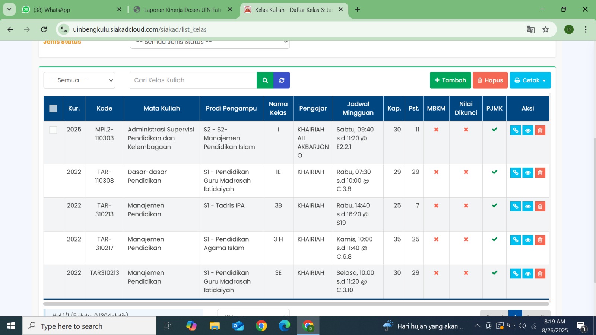Click link icon for Administrasi Supervisi row
This screenshot has width=596, height=335.
coord(515,130)
